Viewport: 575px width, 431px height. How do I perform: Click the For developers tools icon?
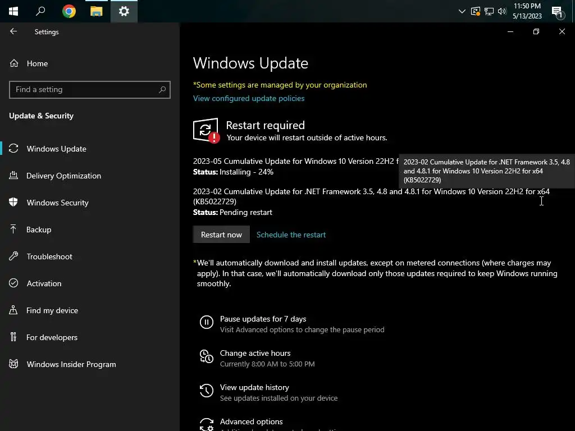[13, 337]
